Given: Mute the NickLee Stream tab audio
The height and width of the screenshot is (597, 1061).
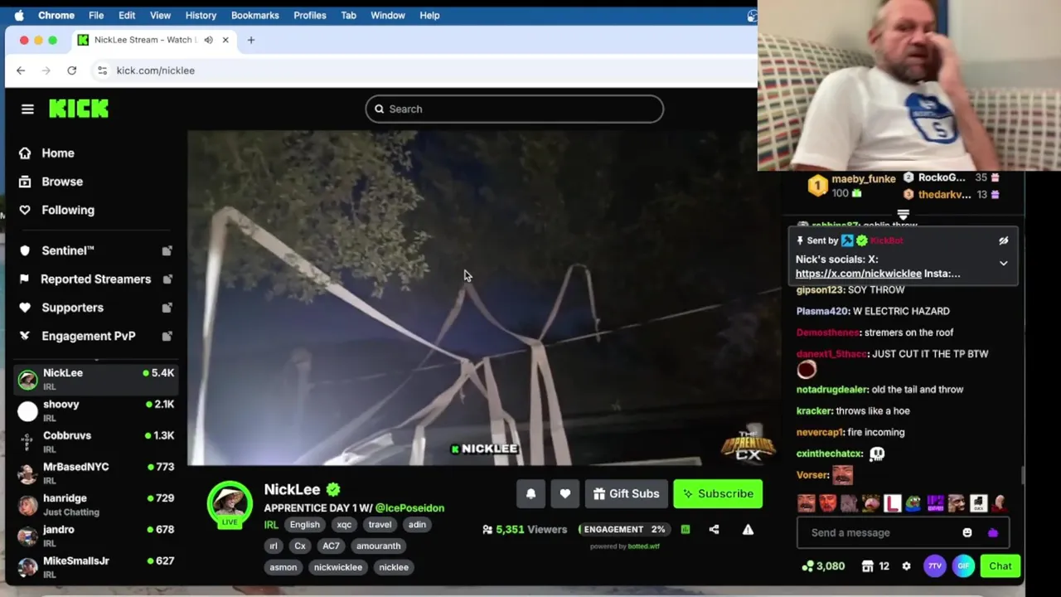Looking at the screenshot, I should 208,40.
